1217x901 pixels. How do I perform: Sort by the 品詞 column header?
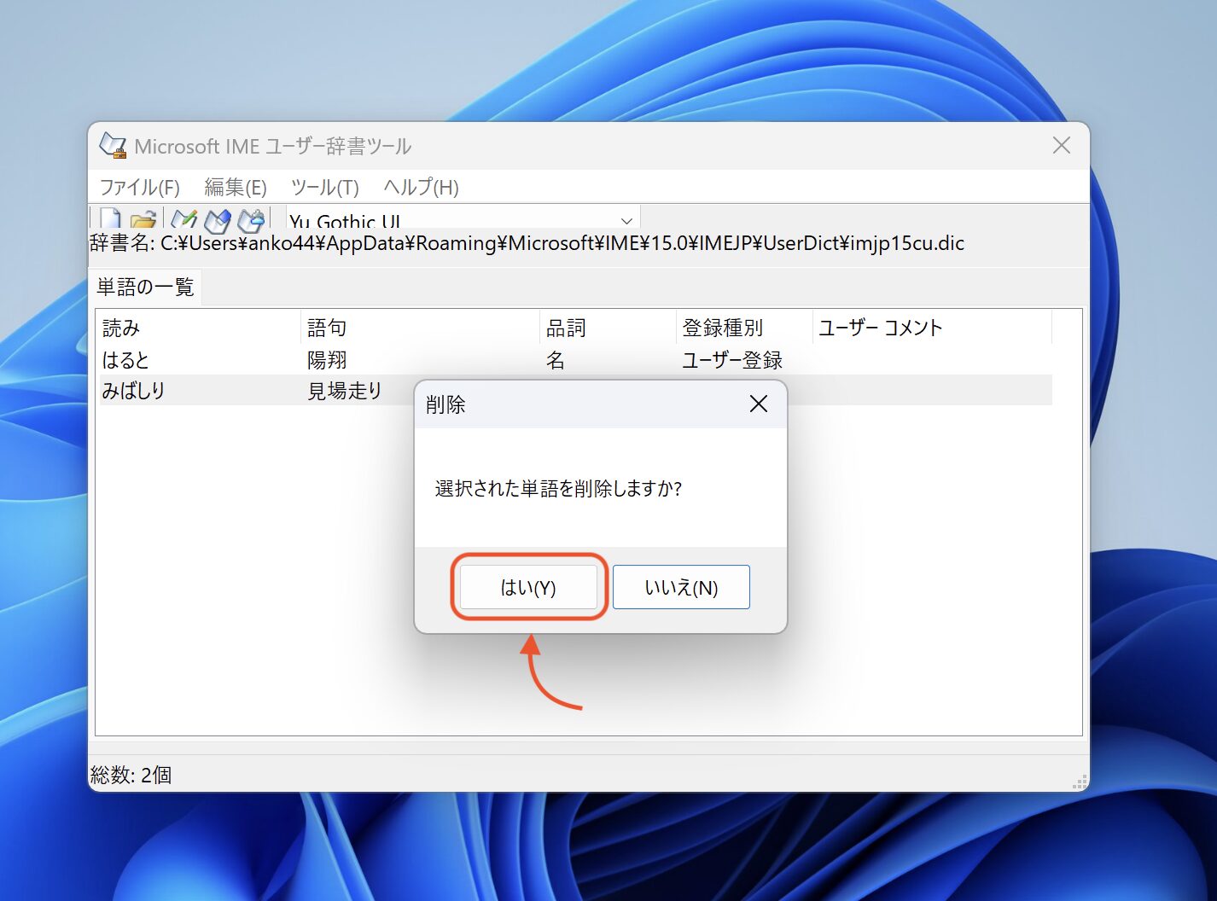pos(608,328)
